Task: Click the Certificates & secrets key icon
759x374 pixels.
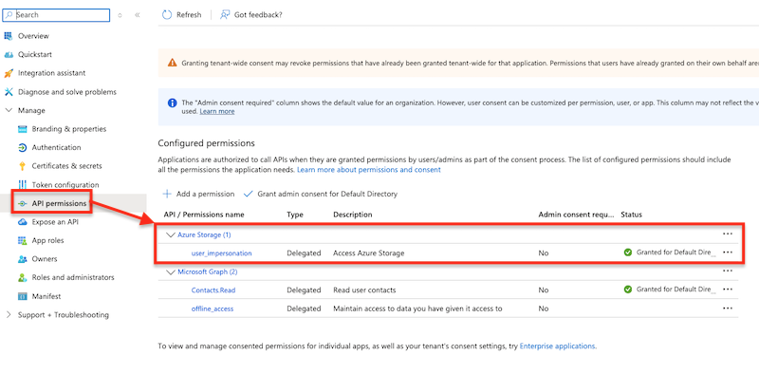Action: [22, 166]
